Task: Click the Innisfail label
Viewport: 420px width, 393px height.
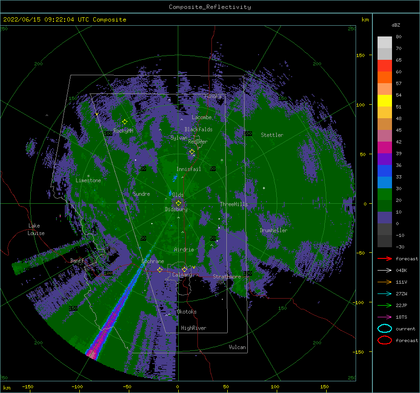Action: coord(189,169)
